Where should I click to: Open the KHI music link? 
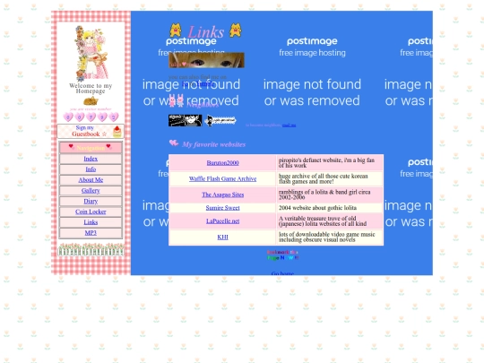222,237
